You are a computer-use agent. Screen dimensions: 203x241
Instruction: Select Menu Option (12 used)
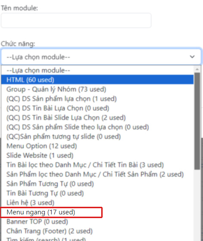coord(97,146)
